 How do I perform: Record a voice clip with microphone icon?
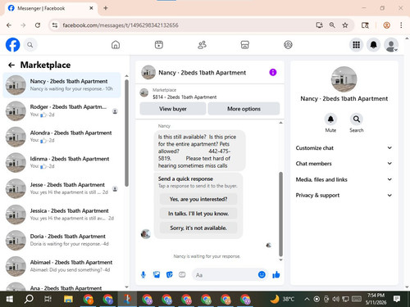point(143,275)
